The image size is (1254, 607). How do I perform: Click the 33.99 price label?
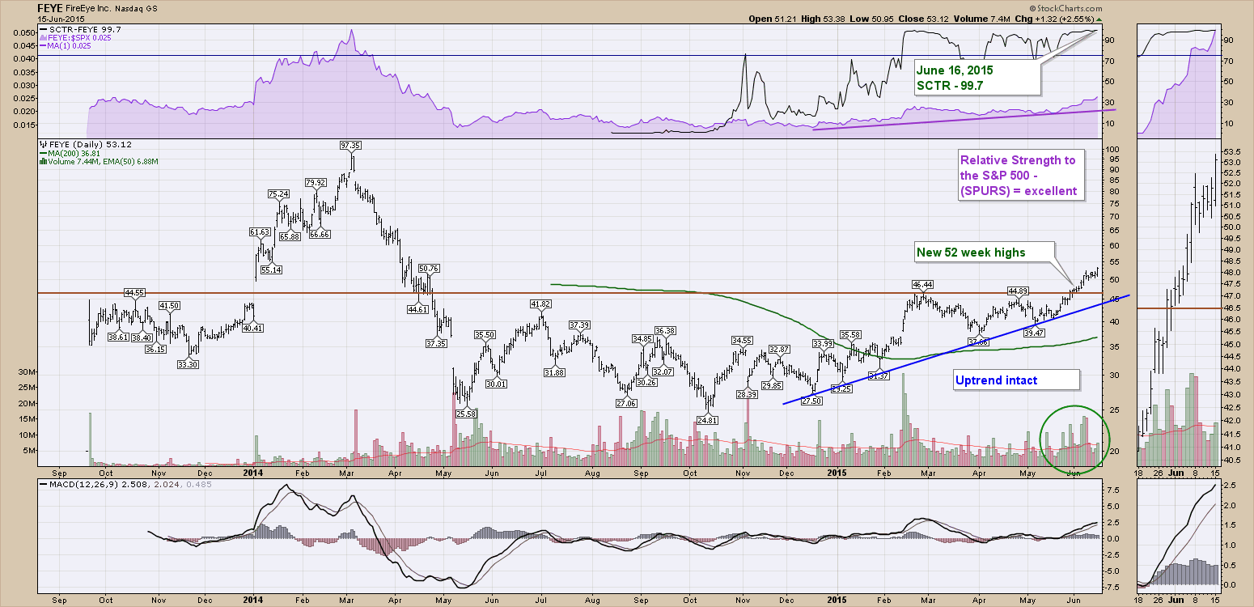823,344
